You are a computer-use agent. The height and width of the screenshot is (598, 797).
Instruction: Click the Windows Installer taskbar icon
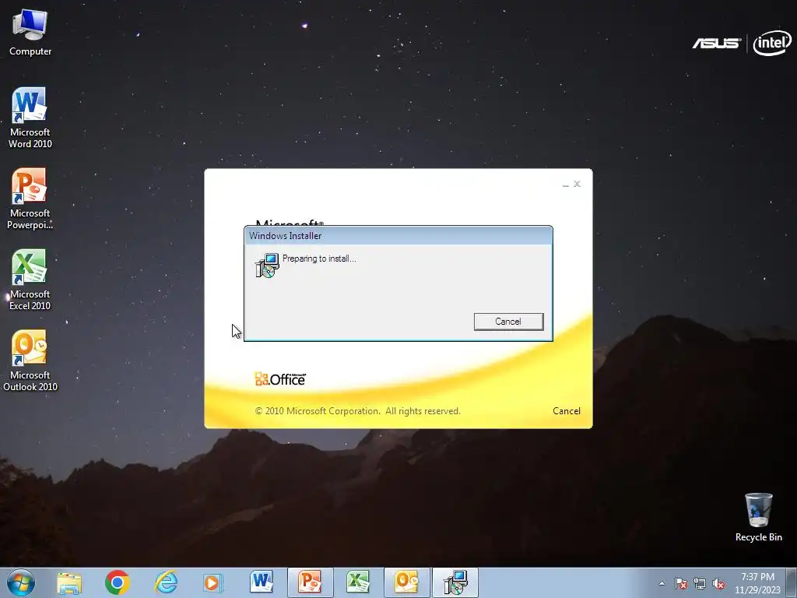click(455, 582)
